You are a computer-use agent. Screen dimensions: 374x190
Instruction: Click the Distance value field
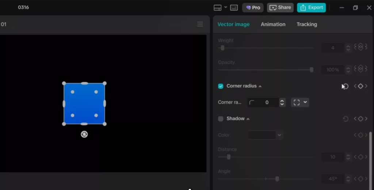(x=333, y=157)
